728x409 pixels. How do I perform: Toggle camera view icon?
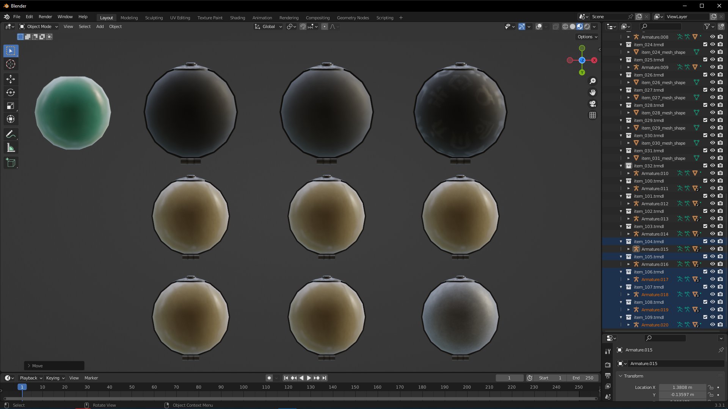point(593,104)
